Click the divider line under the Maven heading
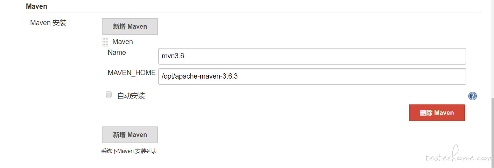This screenshot has width=494, height=168. [254, 13]
